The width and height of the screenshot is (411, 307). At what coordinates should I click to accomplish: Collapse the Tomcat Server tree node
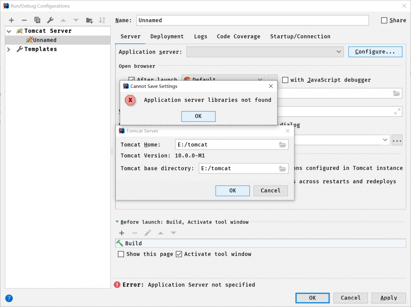9,31
